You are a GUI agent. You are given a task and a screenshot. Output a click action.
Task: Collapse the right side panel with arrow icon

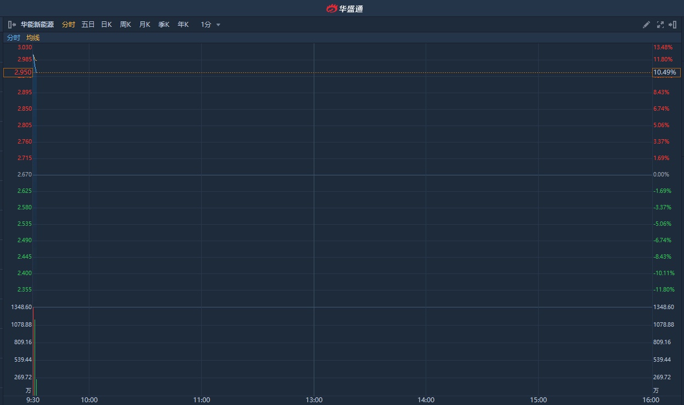(x=672, y=25)
